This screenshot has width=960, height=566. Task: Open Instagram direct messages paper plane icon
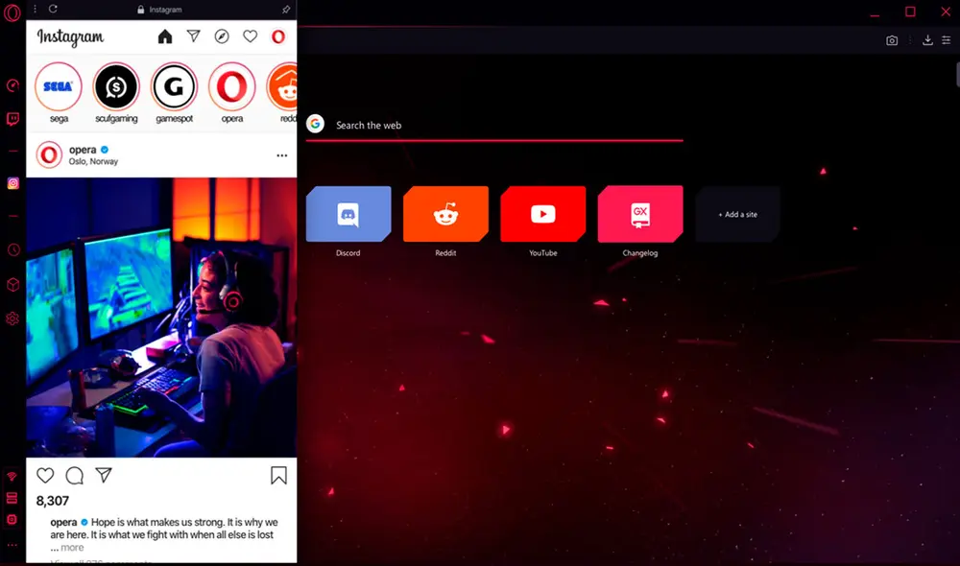(x=193, y=36)
